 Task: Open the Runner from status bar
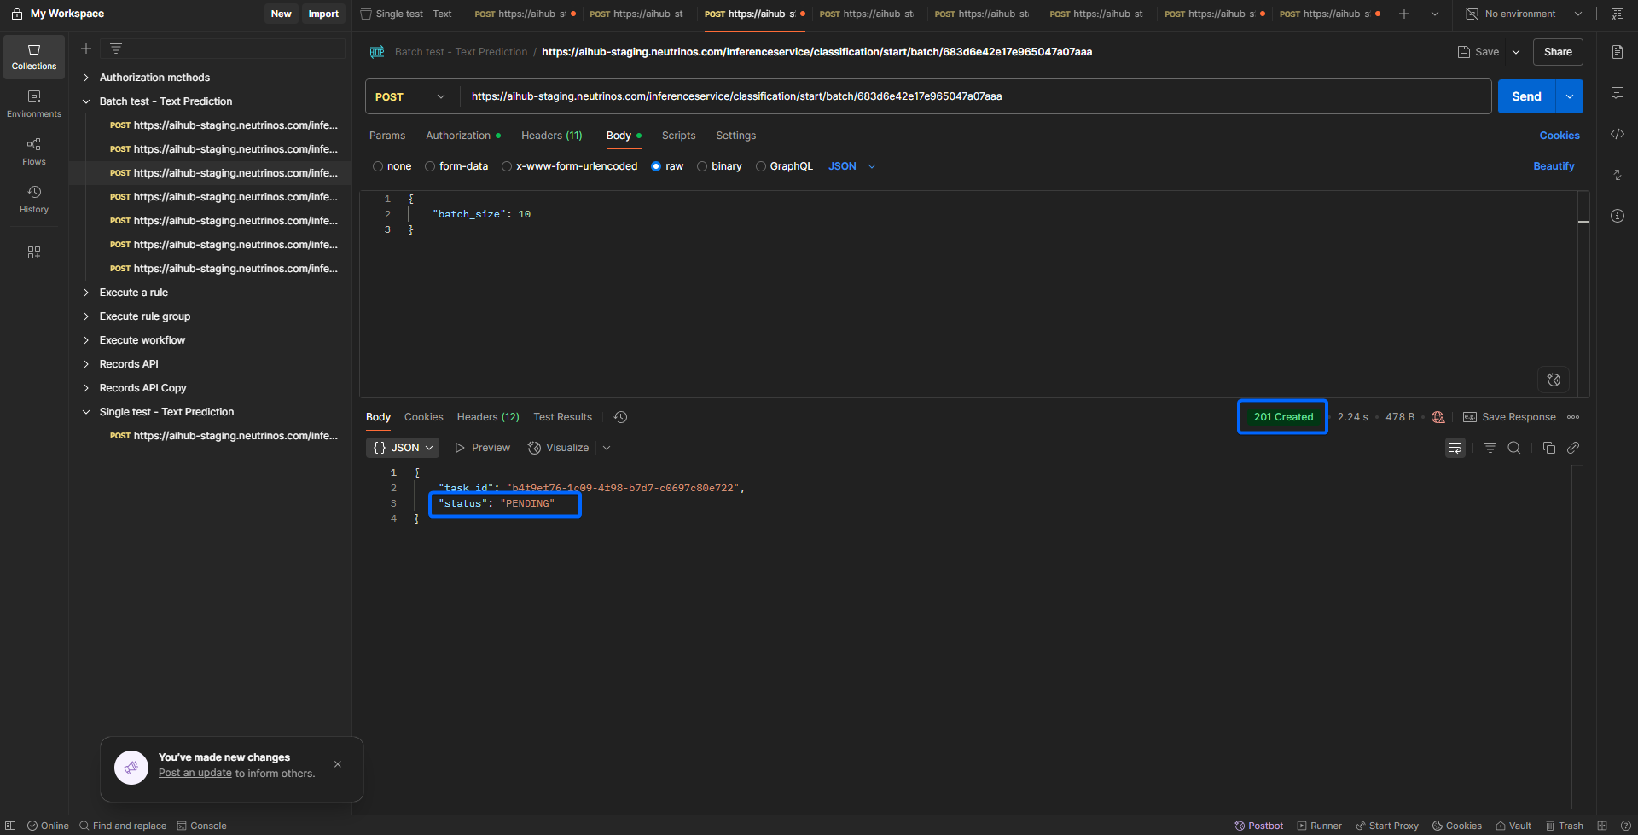coord(1319,826)
